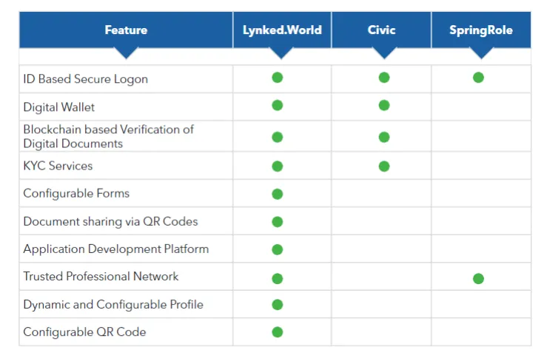Click Lynked.World dot for Configurable QR Code
This screenshot has height=364, width=547.
click(278, 332)
